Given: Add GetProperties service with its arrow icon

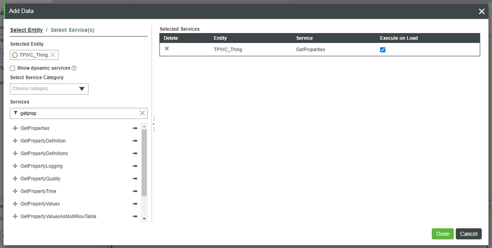Looking at the screenshot, I should (x=135, y=128).
